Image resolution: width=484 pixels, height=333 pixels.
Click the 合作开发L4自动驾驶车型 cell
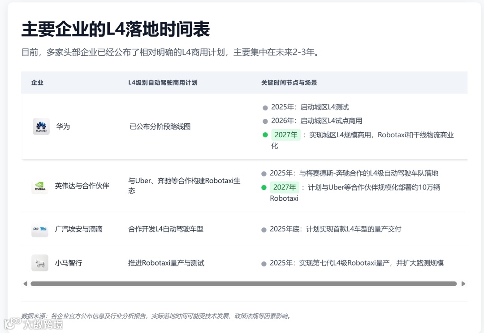pos(166,229)
